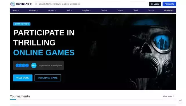186x106 pixels.
Task: Click the 'Players online around globe' text
Action: coord(50,65)
